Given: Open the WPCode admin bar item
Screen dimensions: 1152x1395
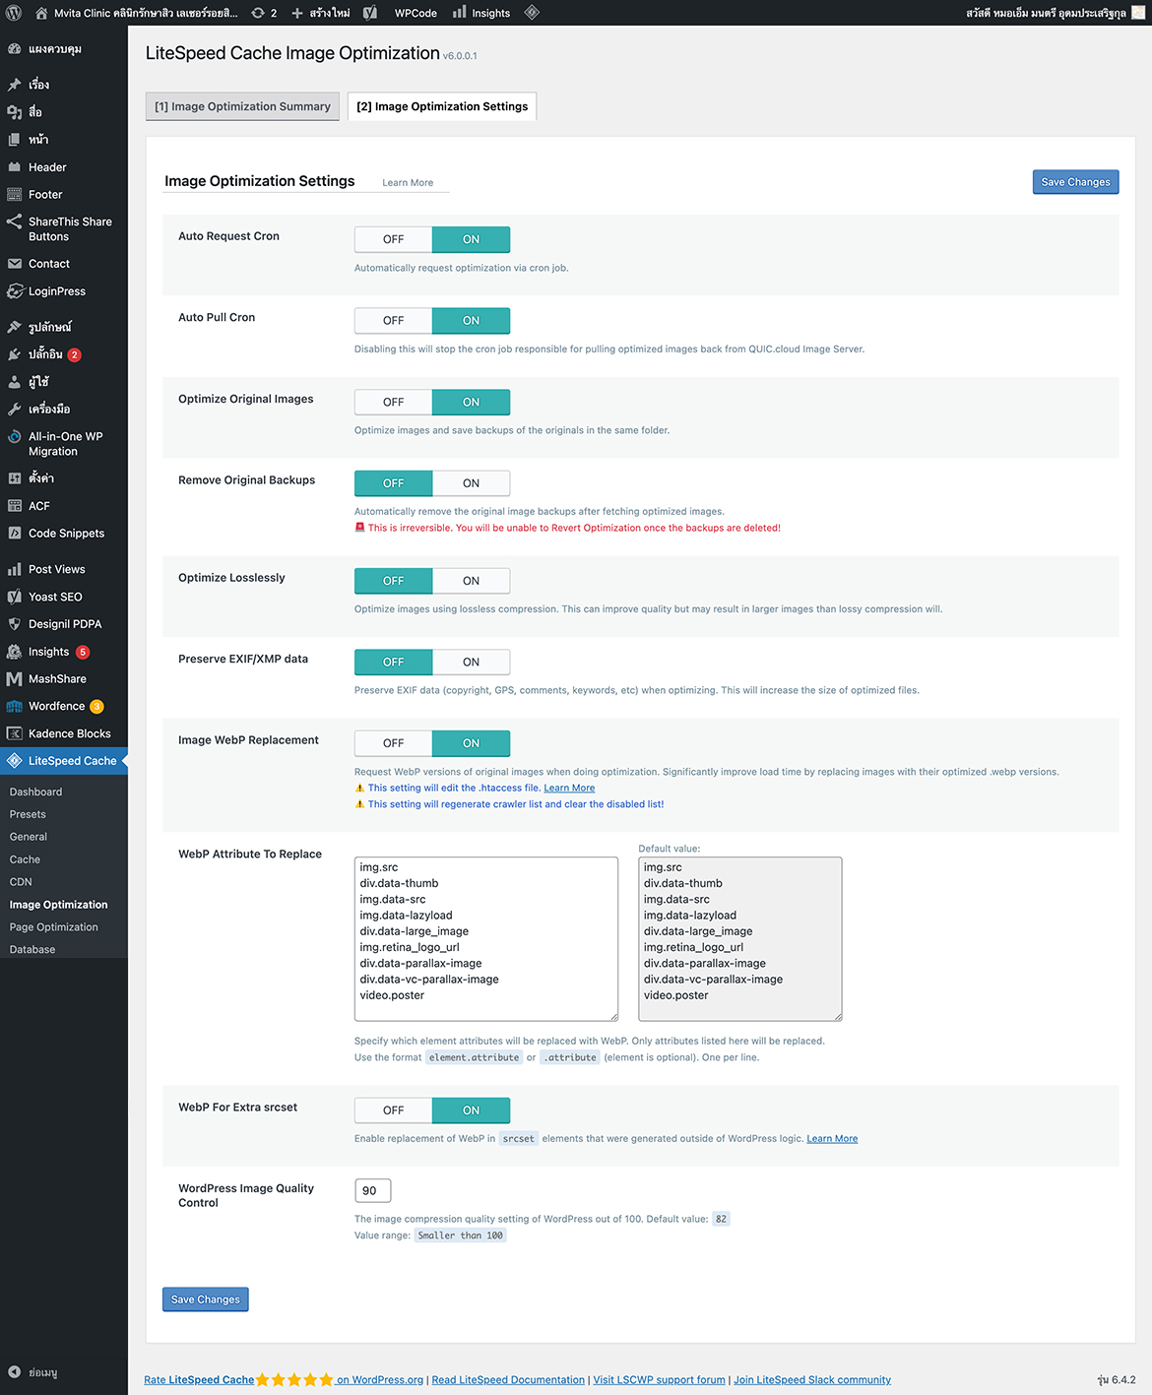Looking at the screenshot, I should [416, 13].
